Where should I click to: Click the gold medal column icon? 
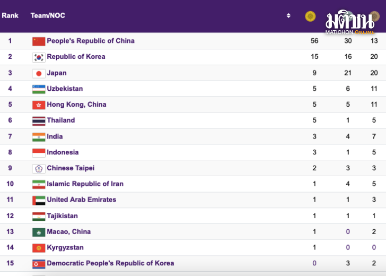(310, 16)
